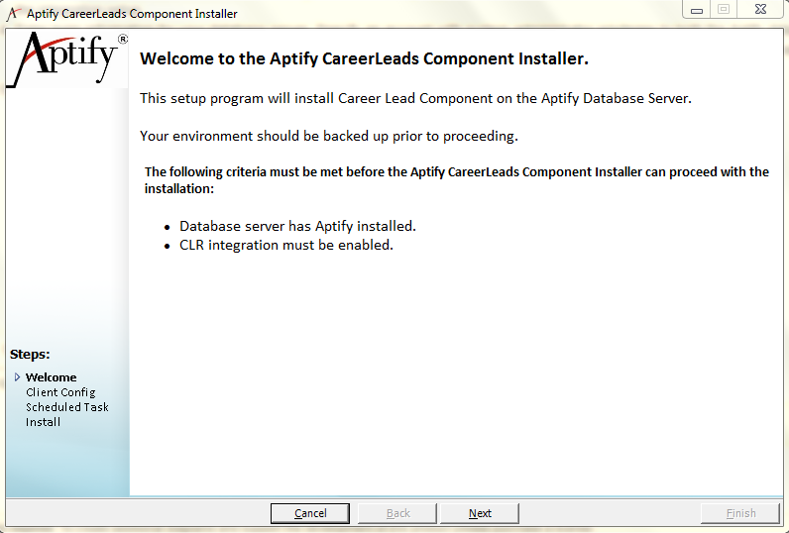Close the installer window
Viewport: 789px width, 533px height.
click(x=761, y=10)
